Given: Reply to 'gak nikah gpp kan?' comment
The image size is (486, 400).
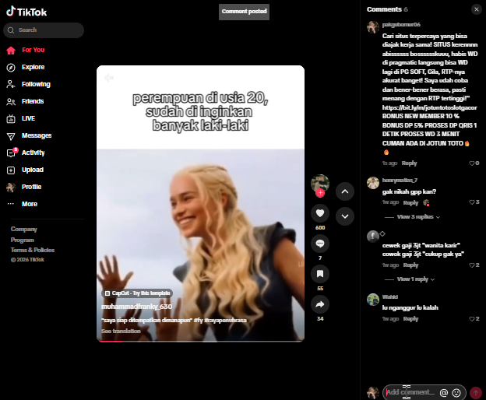Looking at the screenshot, I should pyautogui.click(x=410, y=202).
